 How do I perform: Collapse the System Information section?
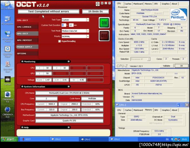(69, 87)
